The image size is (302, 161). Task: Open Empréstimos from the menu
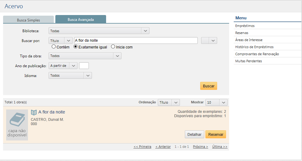click(245, 26)
